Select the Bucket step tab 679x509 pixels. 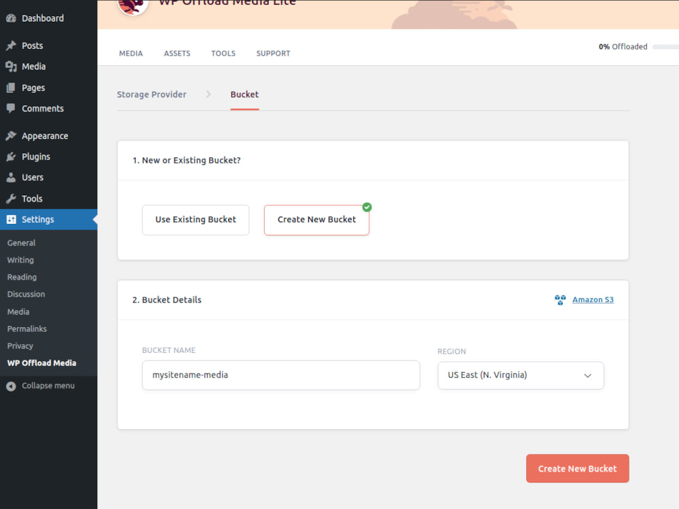[x=244, y=94]
